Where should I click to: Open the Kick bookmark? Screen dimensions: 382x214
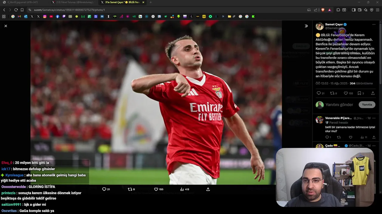(x=253, y=17)
